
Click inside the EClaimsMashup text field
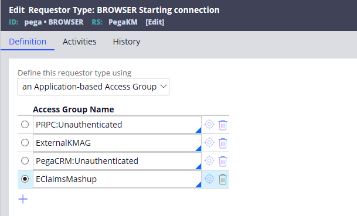[117, 179]
